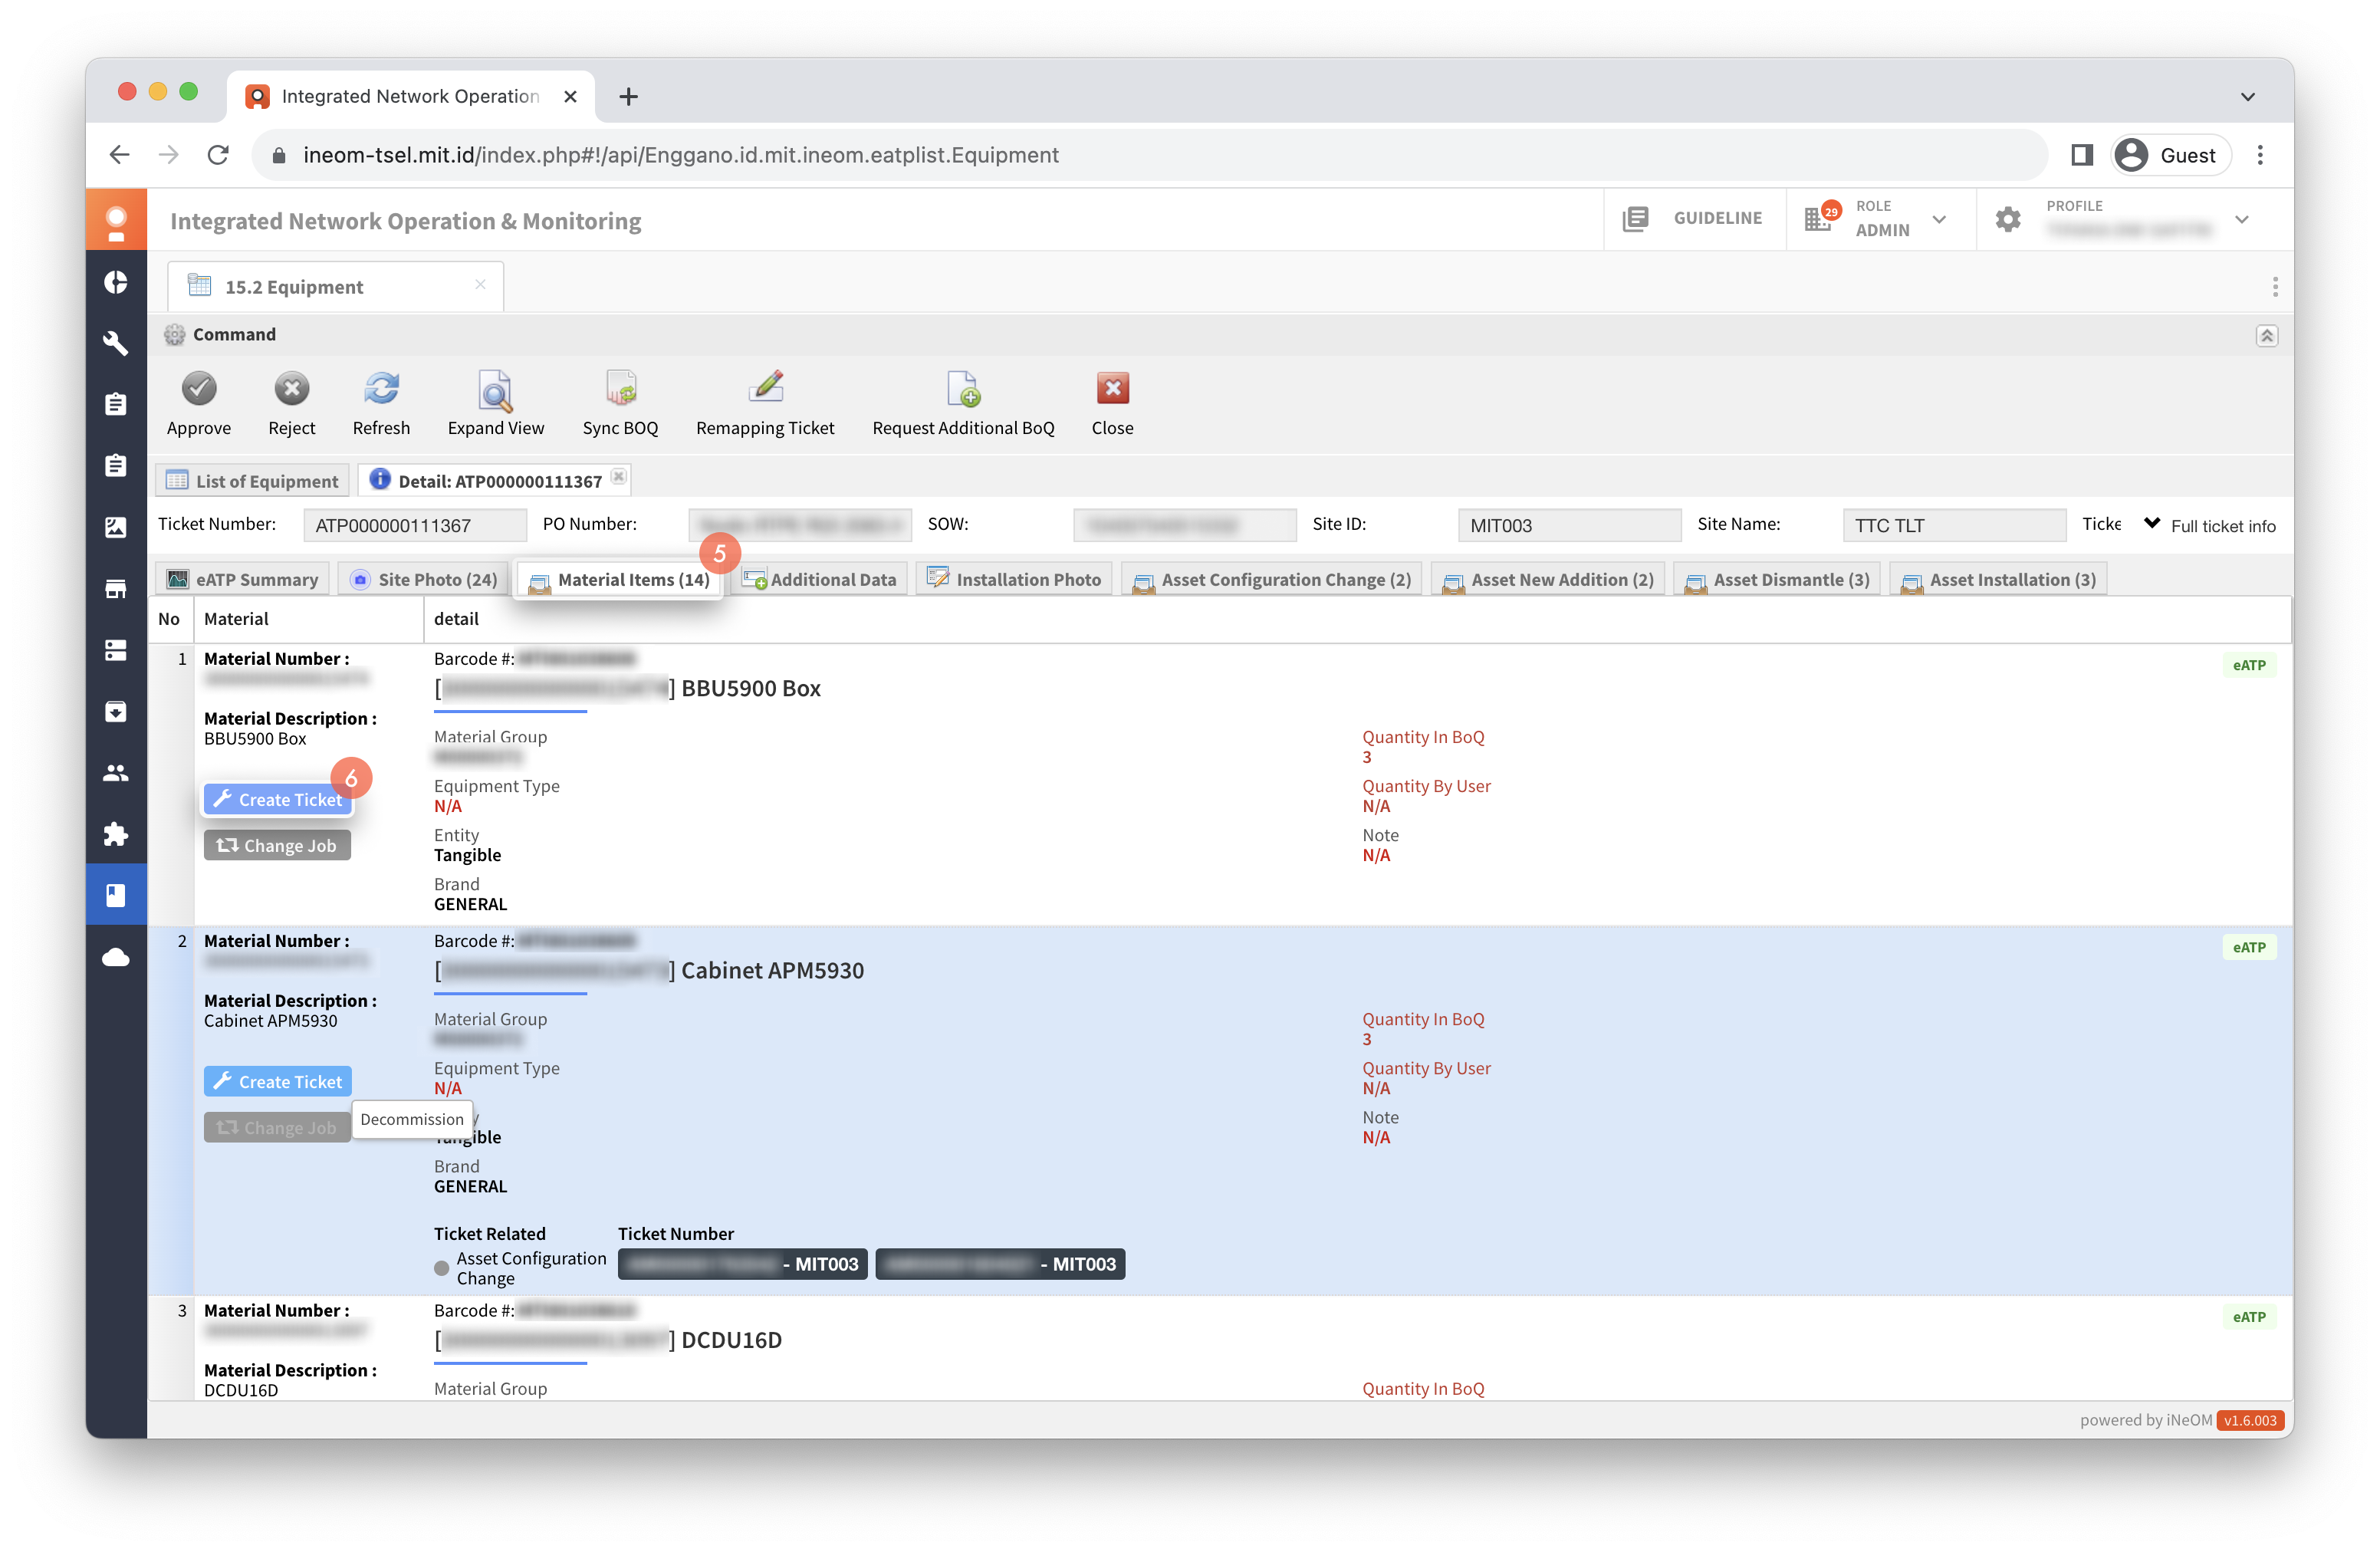Open the archive box sidebar icon
Image resolution: width=2380 pixels, height=1552 pixels.
pos(116,712)
